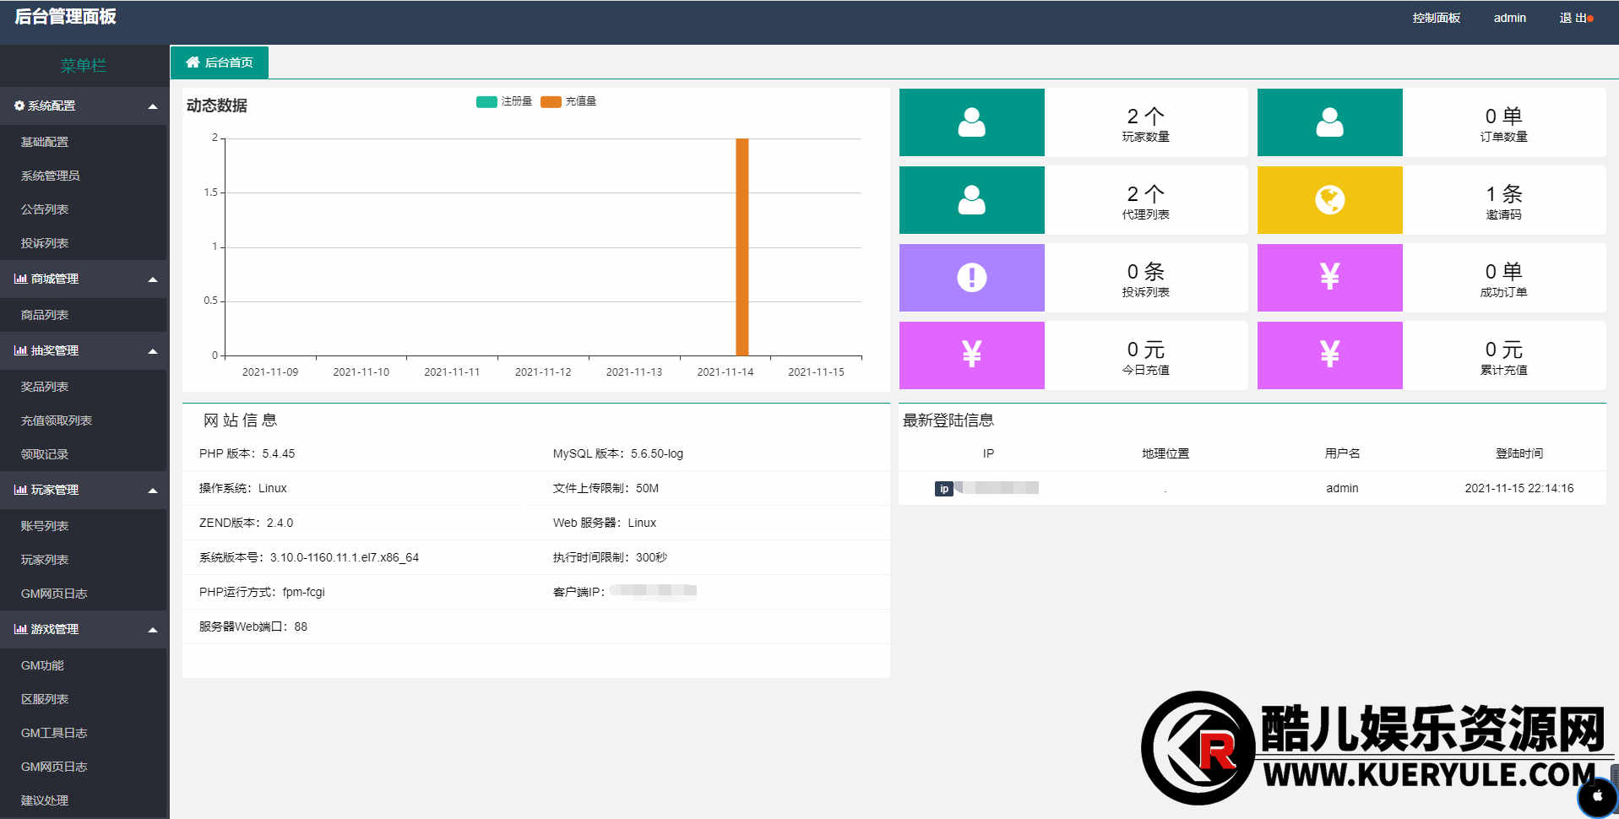The width and height of the screenshot is (1619, 819).
Task: Switch to the 后台首页 tab
Action: [x=220, y=62]
